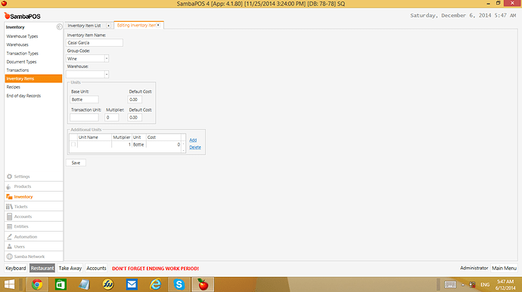This screenshot has width=522, height=292.
Task: Open the Tickets section icon
Action: tap(9, 207)
